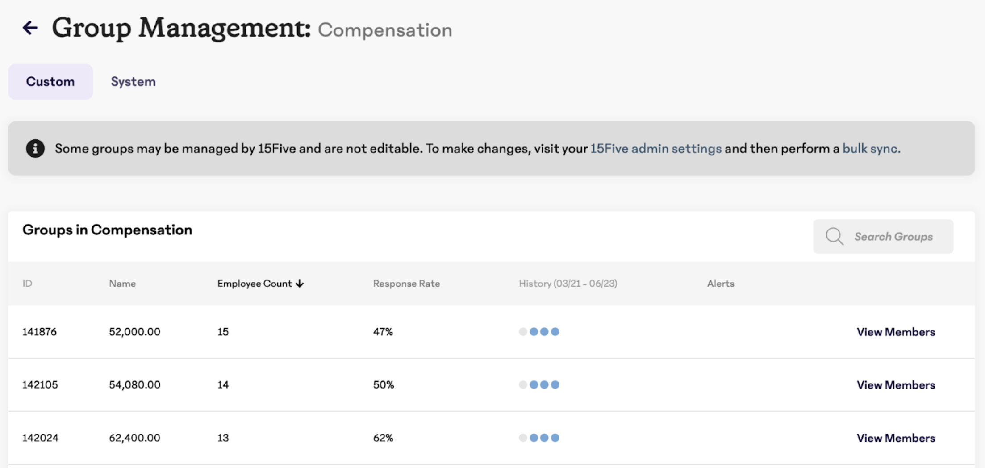View Members of group 142024

coord(896,438)
